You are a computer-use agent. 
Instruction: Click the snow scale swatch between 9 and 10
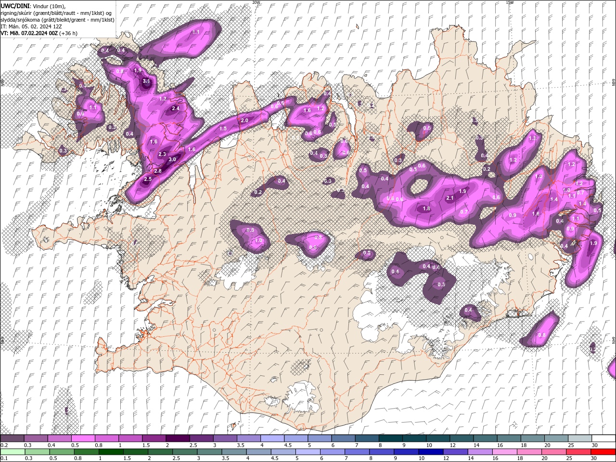tap(414, 438)
